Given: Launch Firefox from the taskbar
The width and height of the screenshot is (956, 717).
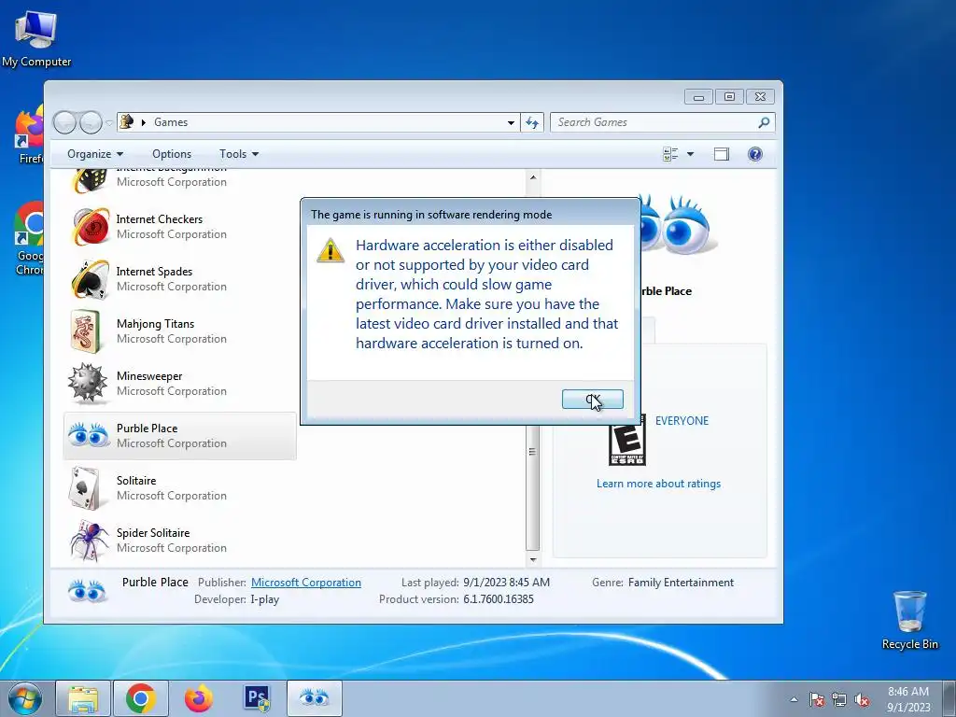Looking at the screenshot, I should tap(199, 698).
